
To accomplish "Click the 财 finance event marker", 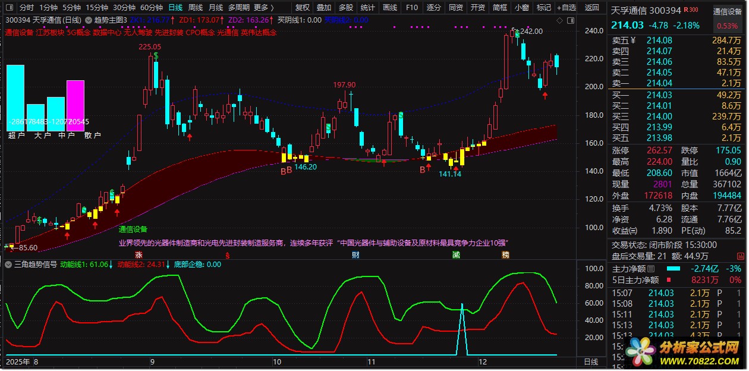I will coord(355,255).
